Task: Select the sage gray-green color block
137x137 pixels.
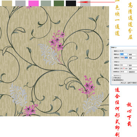Action: click(x=46, y=3)
